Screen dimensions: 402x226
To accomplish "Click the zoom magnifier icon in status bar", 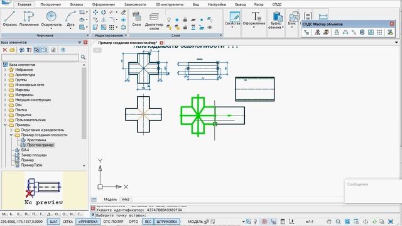I will click(338, 222).
